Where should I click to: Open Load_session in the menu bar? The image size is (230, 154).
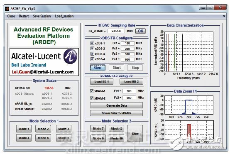(x=64, y=16)
